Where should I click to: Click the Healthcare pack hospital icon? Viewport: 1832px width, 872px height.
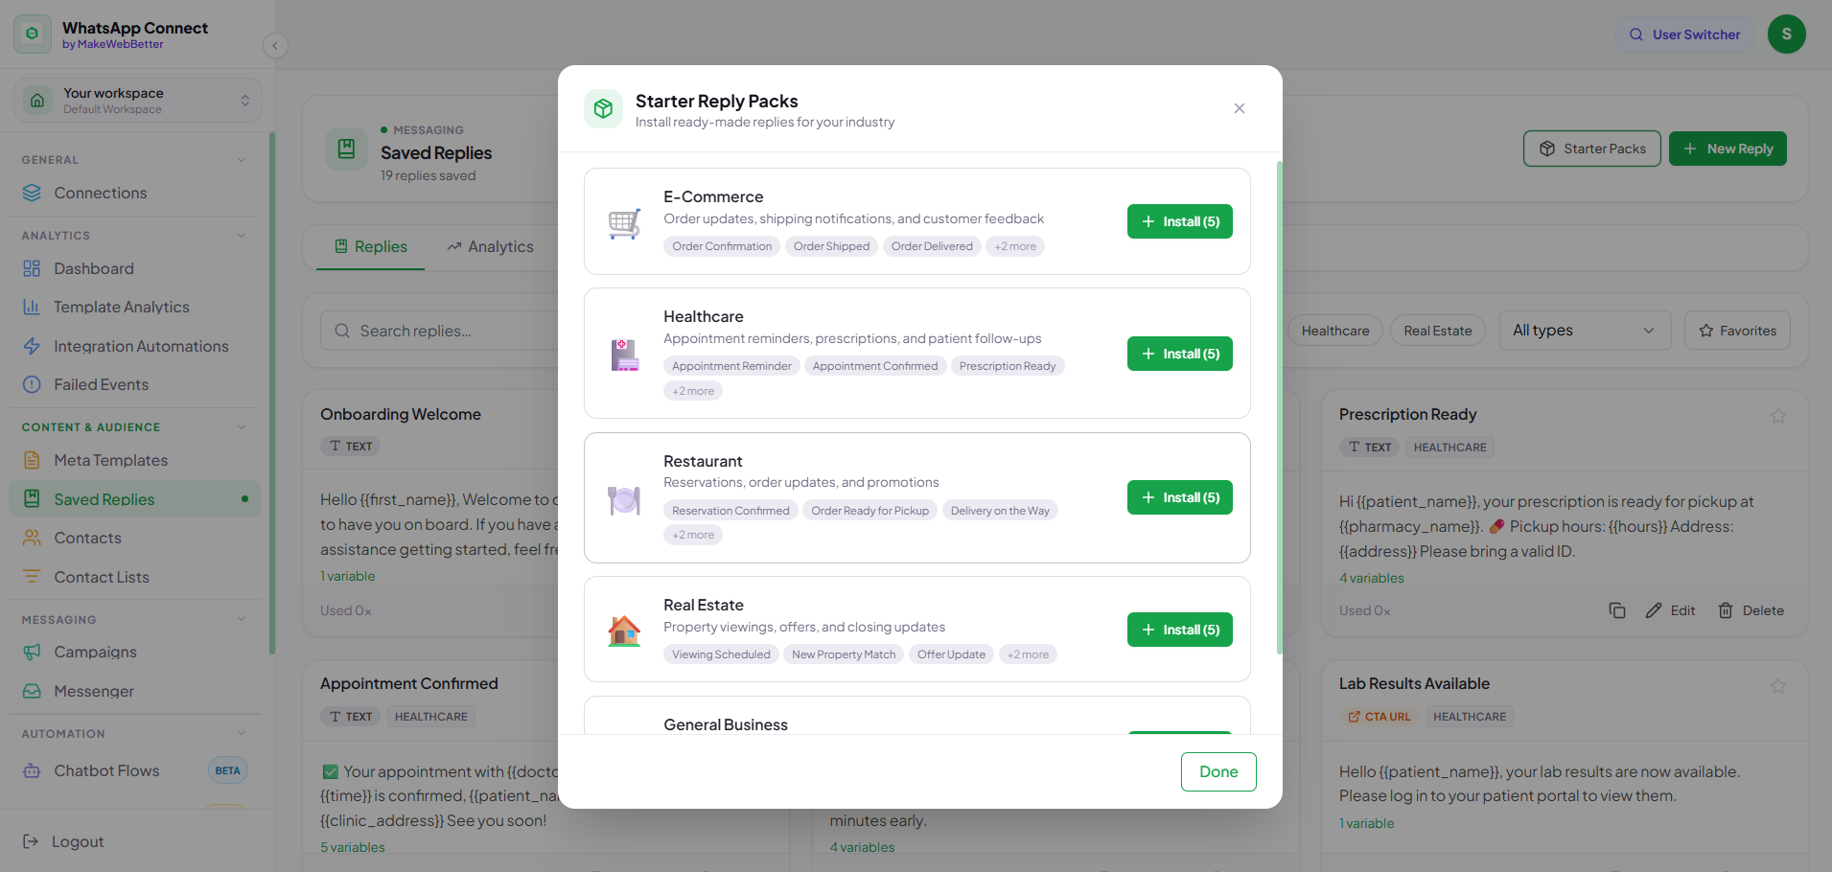click(624, 355)
